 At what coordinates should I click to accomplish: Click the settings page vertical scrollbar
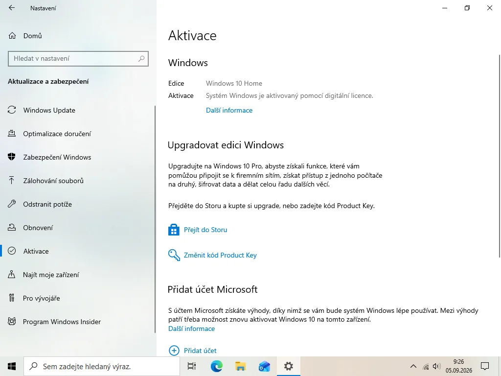[x=500, y=156]
